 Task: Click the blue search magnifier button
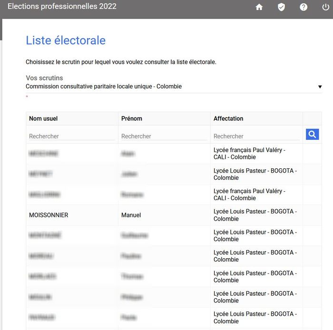click(312, 135)
